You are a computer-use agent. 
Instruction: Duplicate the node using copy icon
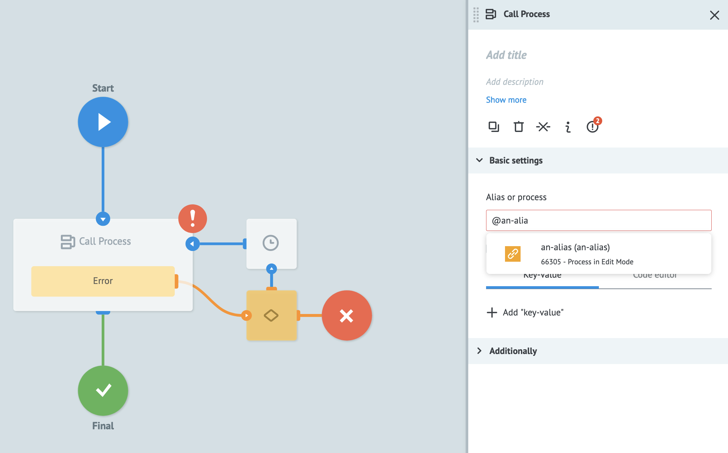[493, 126]
